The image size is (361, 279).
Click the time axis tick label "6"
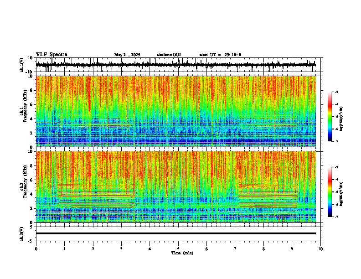tap(207, 249)
